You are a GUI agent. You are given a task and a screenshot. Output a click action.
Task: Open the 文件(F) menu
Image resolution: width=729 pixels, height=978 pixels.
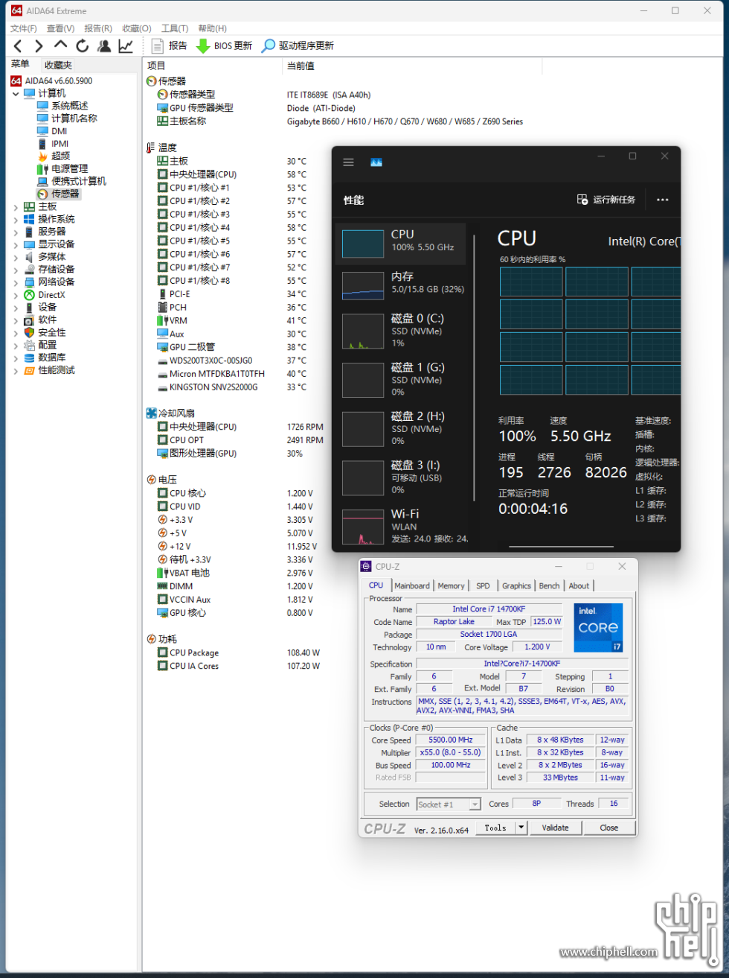pos(24,28)
